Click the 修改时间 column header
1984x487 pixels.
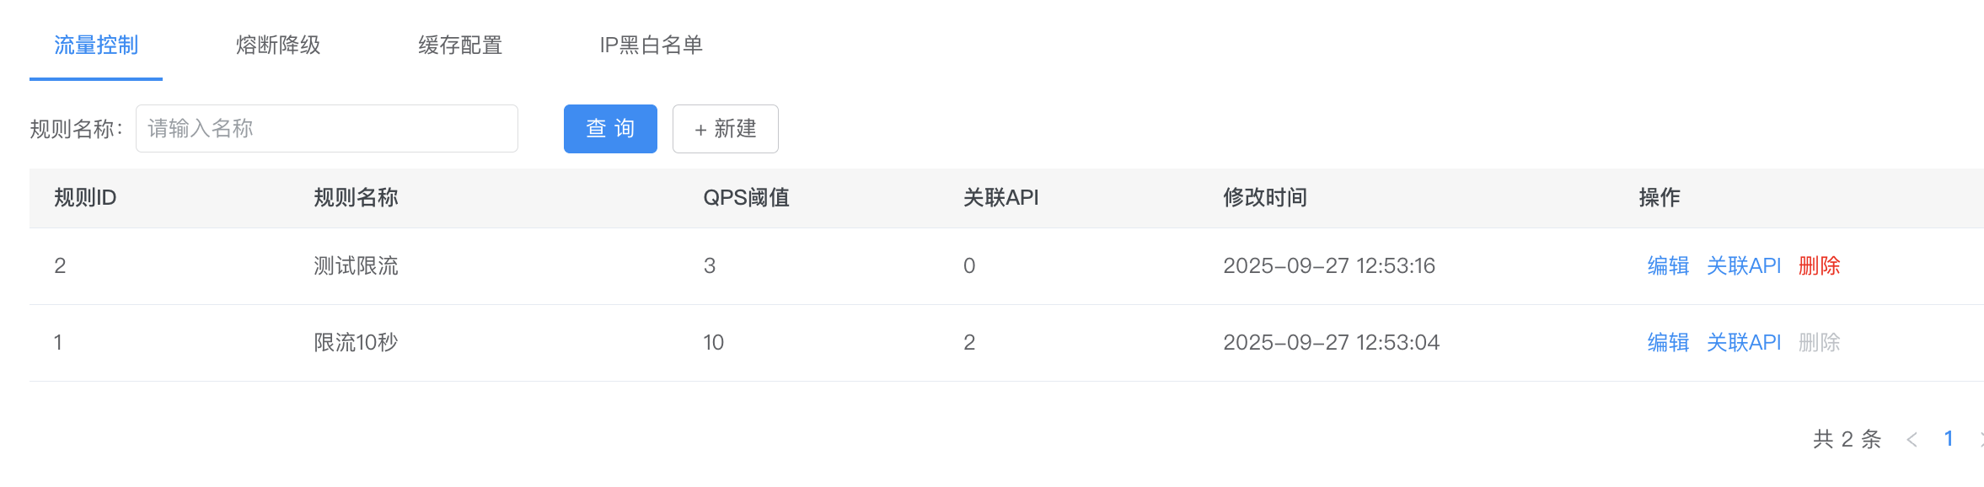click(1264, 198)
